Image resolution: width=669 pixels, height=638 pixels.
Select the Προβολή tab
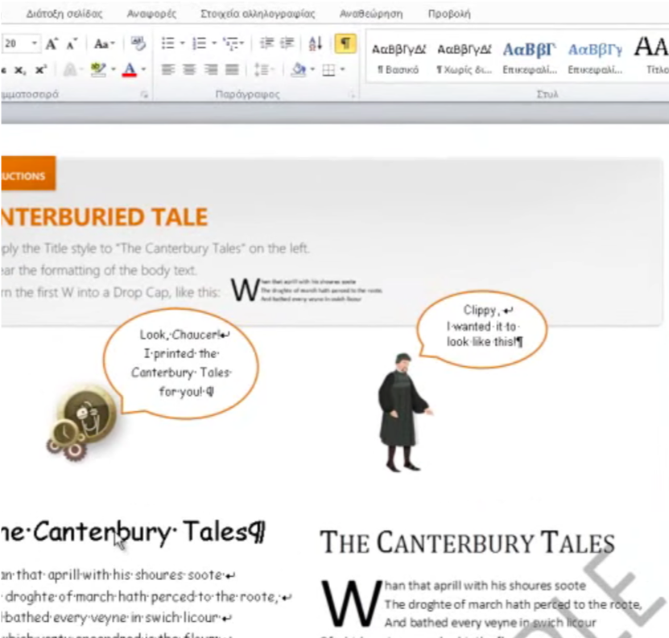coord(449,14)
